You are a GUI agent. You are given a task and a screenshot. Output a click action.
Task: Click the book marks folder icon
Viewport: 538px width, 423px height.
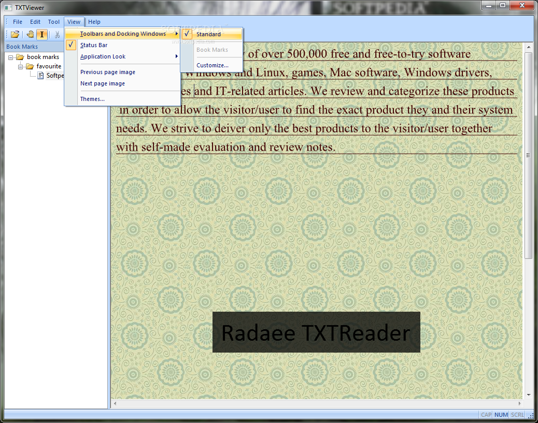point(20,57)
